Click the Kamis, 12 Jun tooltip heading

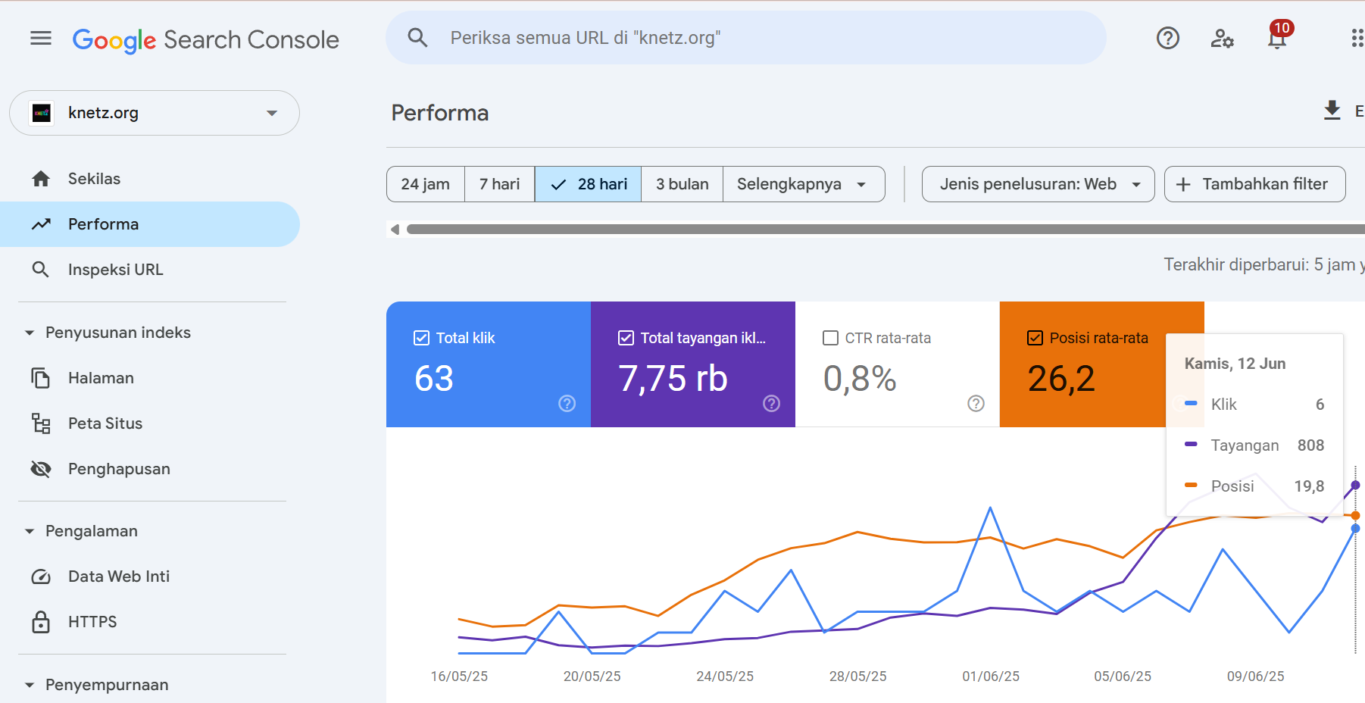[1235, 364]
